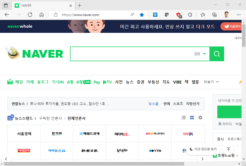This screenshot has width=246, height=166.
Task: Open 시사IN press thumbnail
Action: click(188, 134)
